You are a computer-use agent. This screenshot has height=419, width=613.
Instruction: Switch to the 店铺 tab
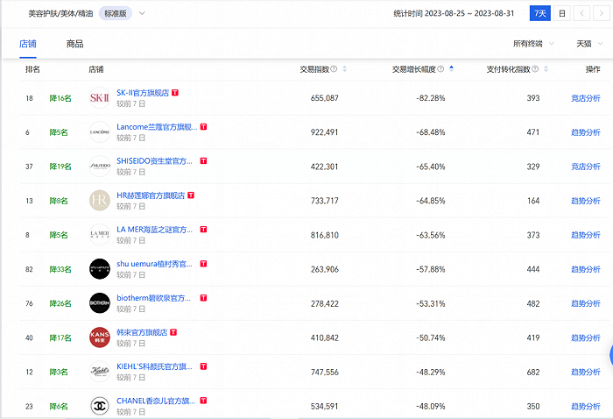click(28, 44)
